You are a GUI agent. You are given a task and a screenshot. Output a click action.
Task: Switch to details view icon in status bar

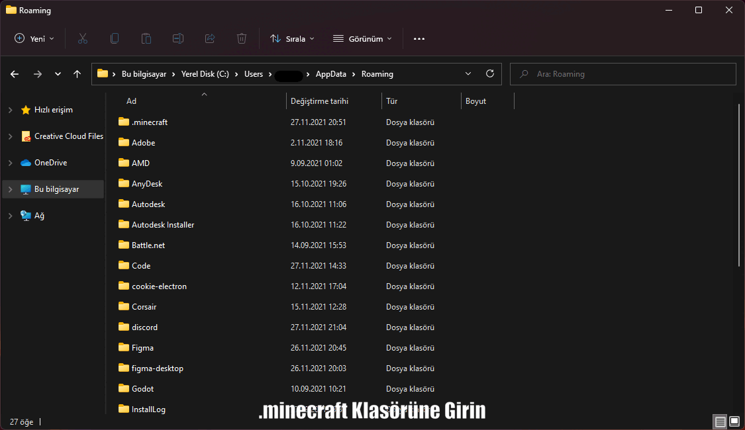(x=720, y=421)
